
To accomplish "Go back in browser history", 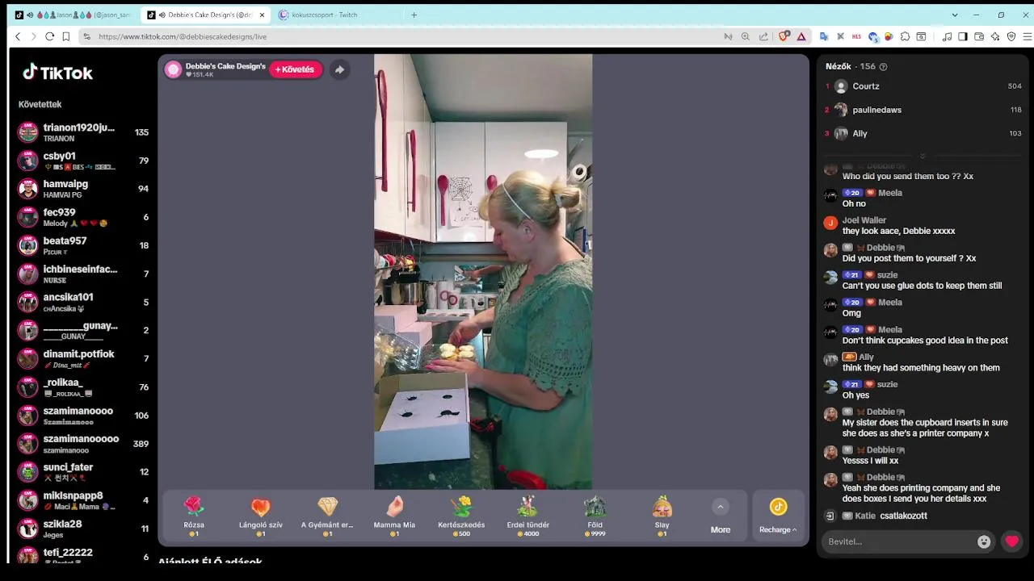I will (x=18, y=36).
